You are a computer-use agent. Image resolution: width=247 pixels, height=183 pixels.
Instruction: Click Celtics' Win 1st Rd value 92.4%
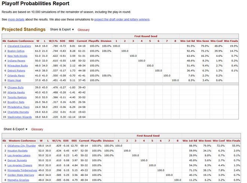pyautogui.click(x=190, y=51)
